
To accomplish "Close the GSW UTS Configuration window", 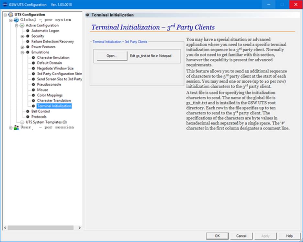I will (296, 5).
